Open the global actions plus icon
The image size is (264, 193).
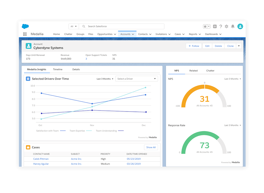tap(215, 26)
